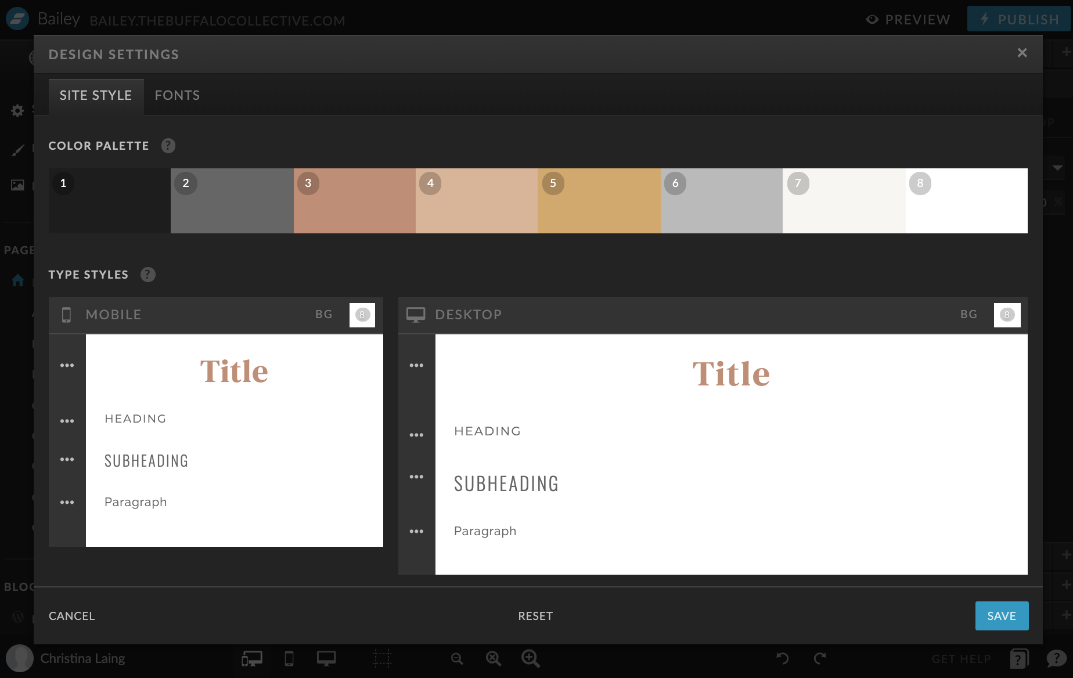Open the Color Palette help question mark
Viewport: 1073px width, 678px height.
tap(168, 146)
